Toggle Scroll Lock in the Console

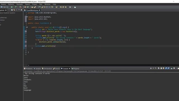coord(161,68)
